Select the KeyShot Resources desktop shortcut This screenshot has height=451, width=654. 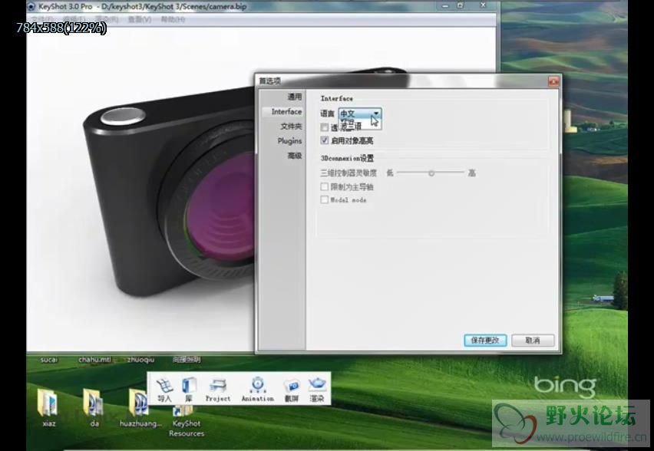(x=187, y=421)
